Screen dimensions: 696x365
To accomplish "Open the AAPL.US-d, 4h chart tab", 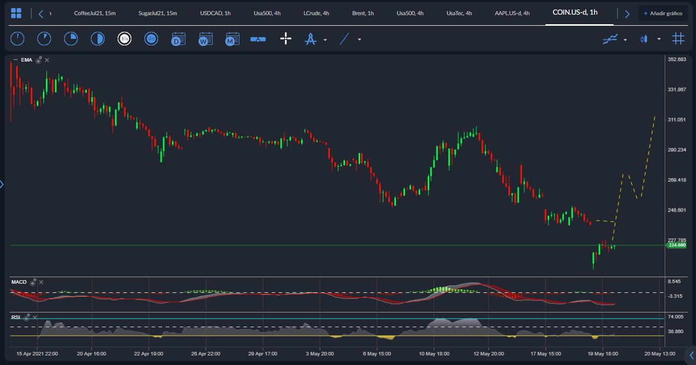I will pos(512,13).
